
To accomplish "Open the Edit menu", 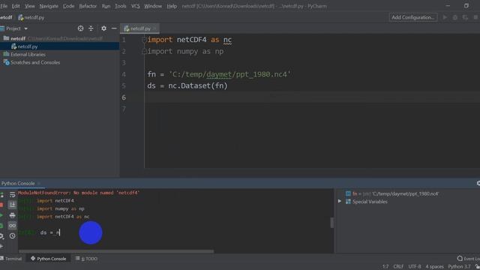I will [16, 6].
